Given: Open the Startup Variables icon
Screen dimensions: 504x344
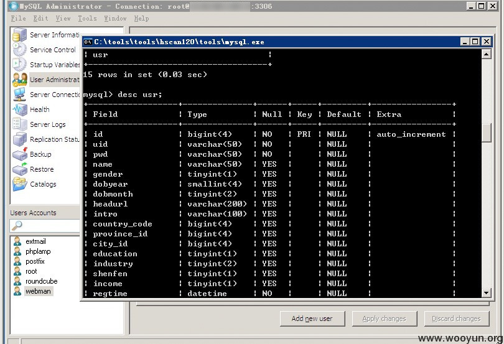Looking at the screenshot, I should coord(20,64).
